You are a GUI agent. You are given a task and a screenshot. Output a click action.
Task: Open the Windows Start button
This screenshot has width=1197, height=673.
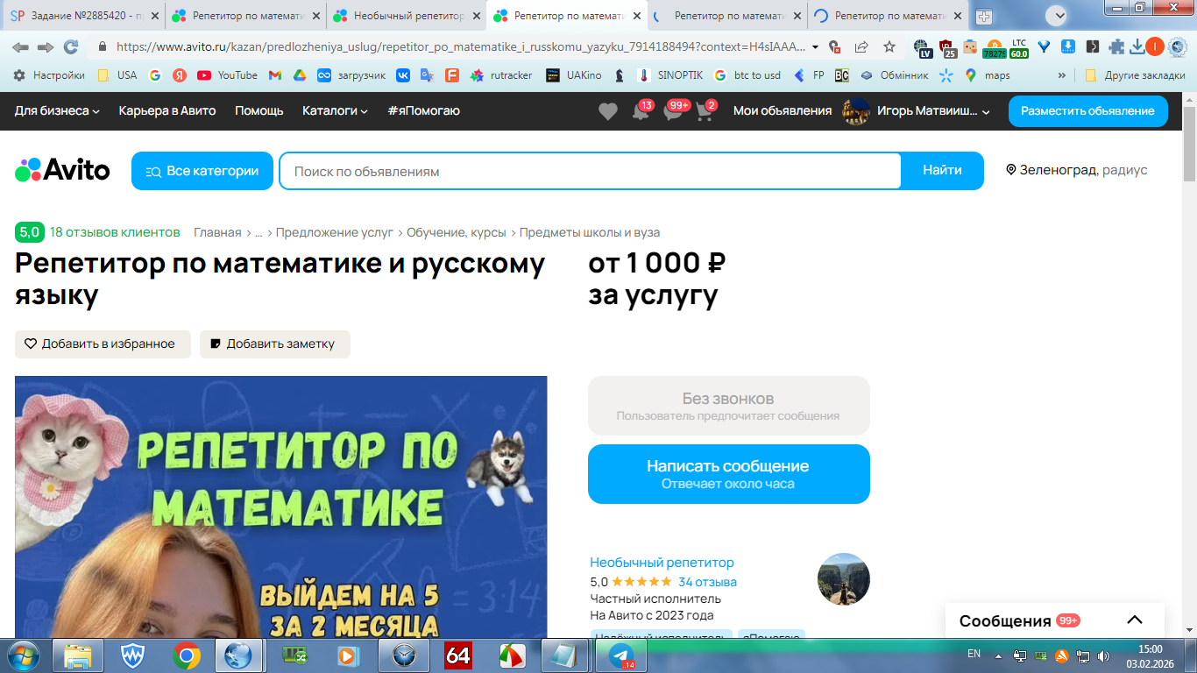click(x=22, y=655)
